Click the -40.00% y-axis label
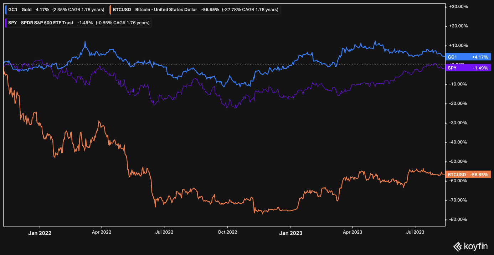 tap(458, 142)
